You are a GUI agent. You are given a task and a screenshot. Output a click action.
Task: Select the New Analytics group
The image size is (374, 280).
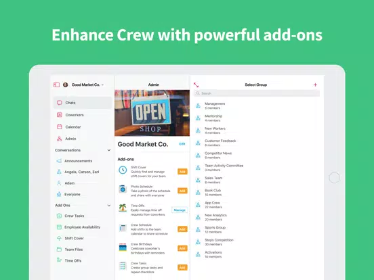coord(257,217)
